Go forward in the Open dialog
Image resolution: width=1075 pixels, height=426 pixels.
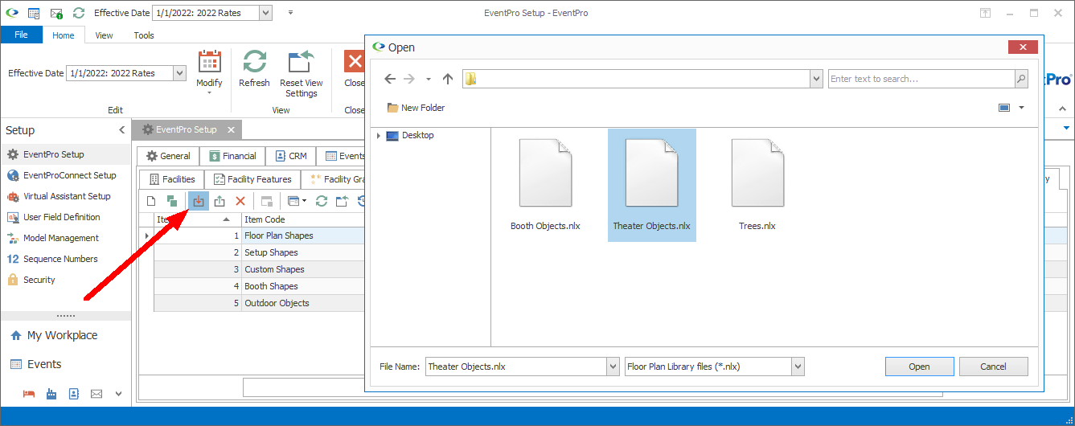click(x=409, y=79)
